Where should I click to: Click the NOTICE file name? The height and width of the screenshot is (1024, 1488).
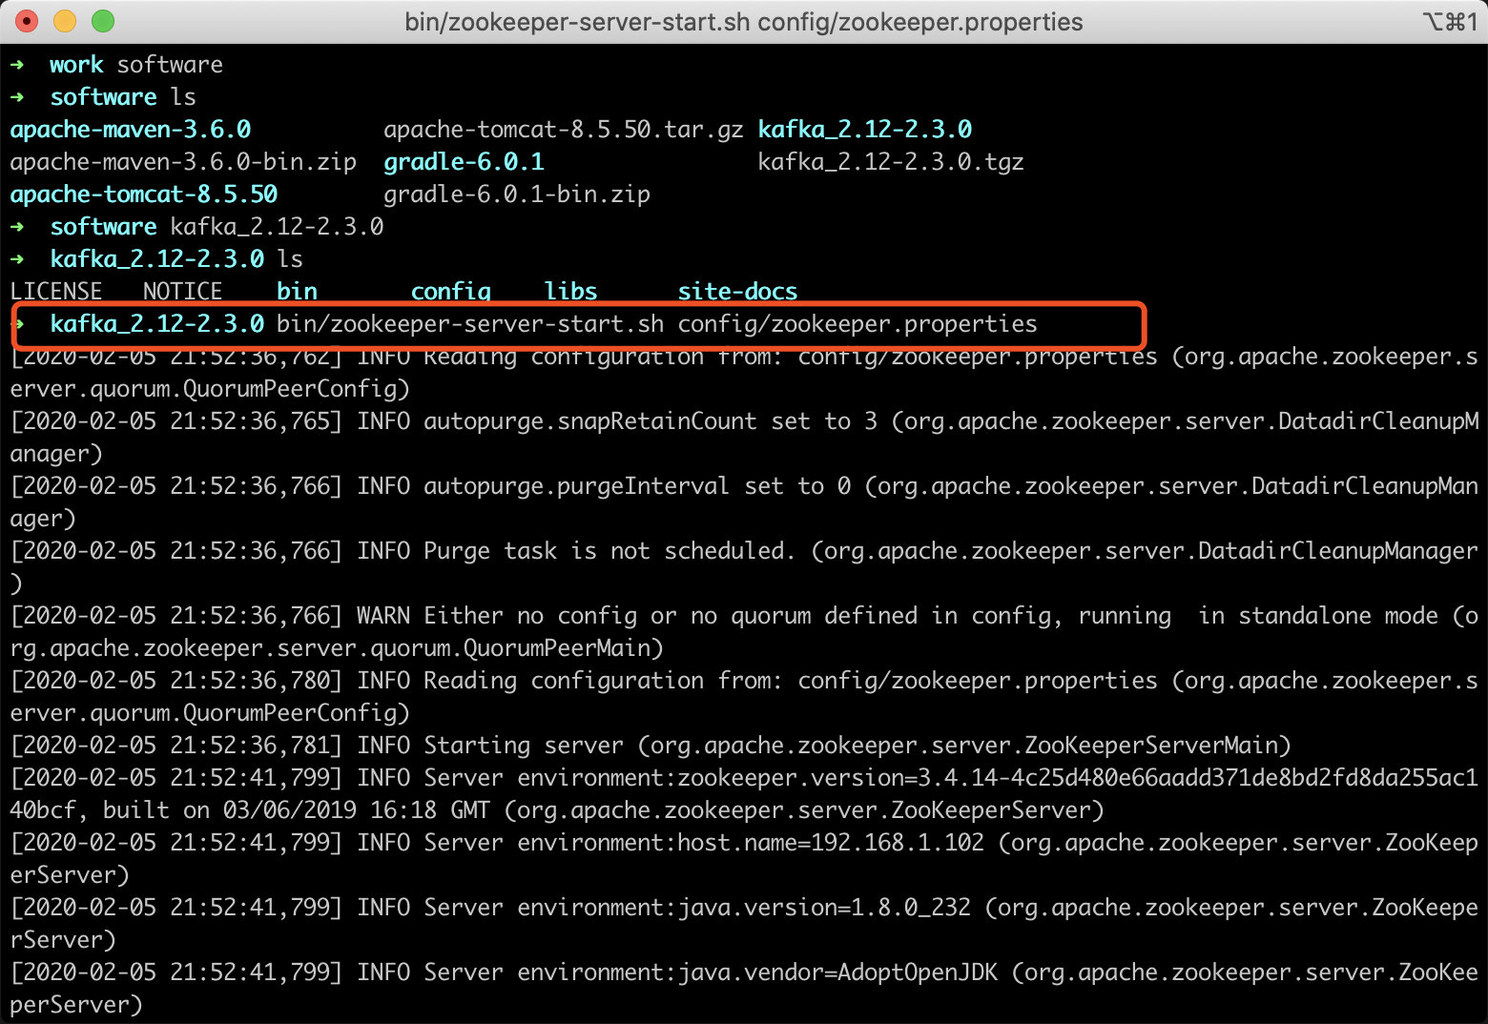[182, 291]
